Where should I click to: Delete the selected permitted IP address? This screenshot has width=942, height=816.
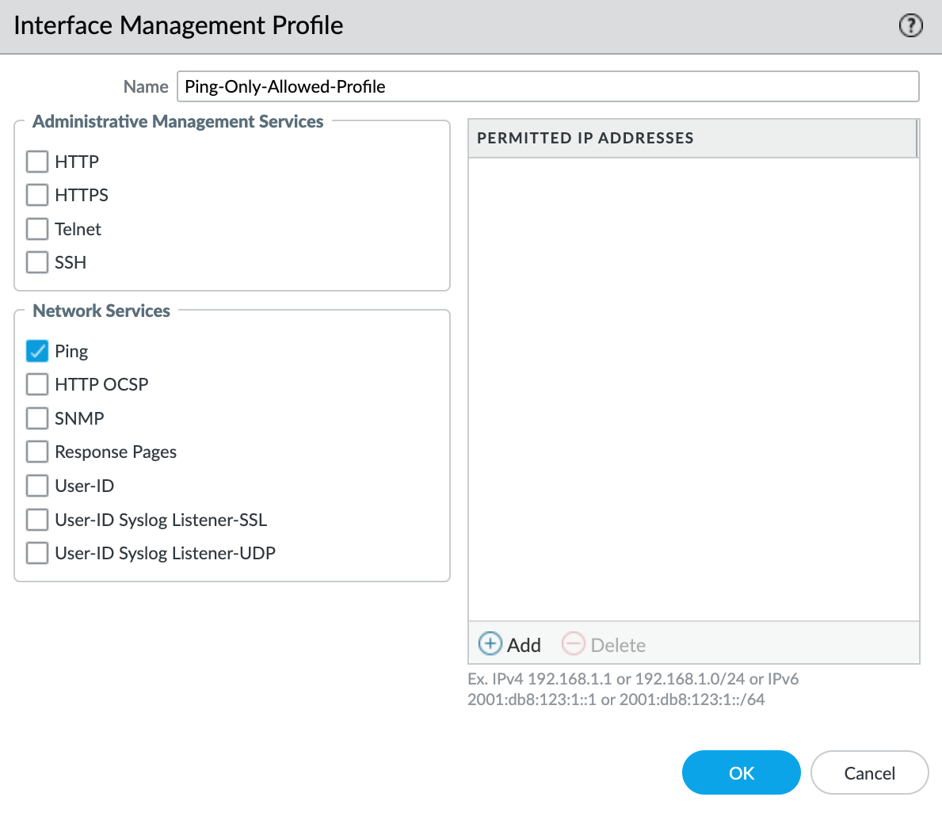[x=604, y=644]
